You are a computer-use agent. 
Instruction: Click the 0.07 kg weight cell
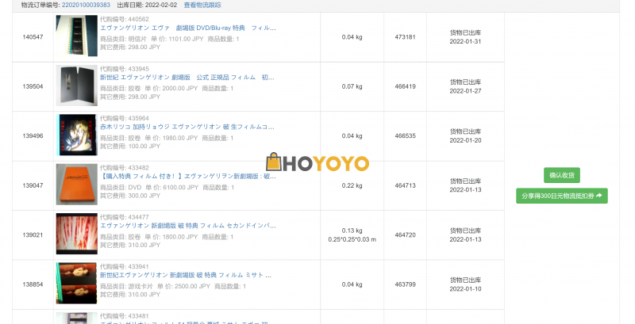tap(352, 86)
